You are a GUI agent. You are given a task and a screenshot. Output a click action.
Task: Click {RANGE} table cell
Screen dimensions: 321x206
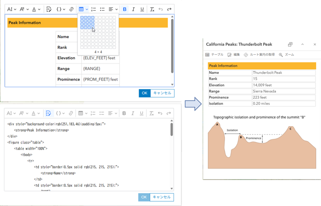tap(100, 69)
